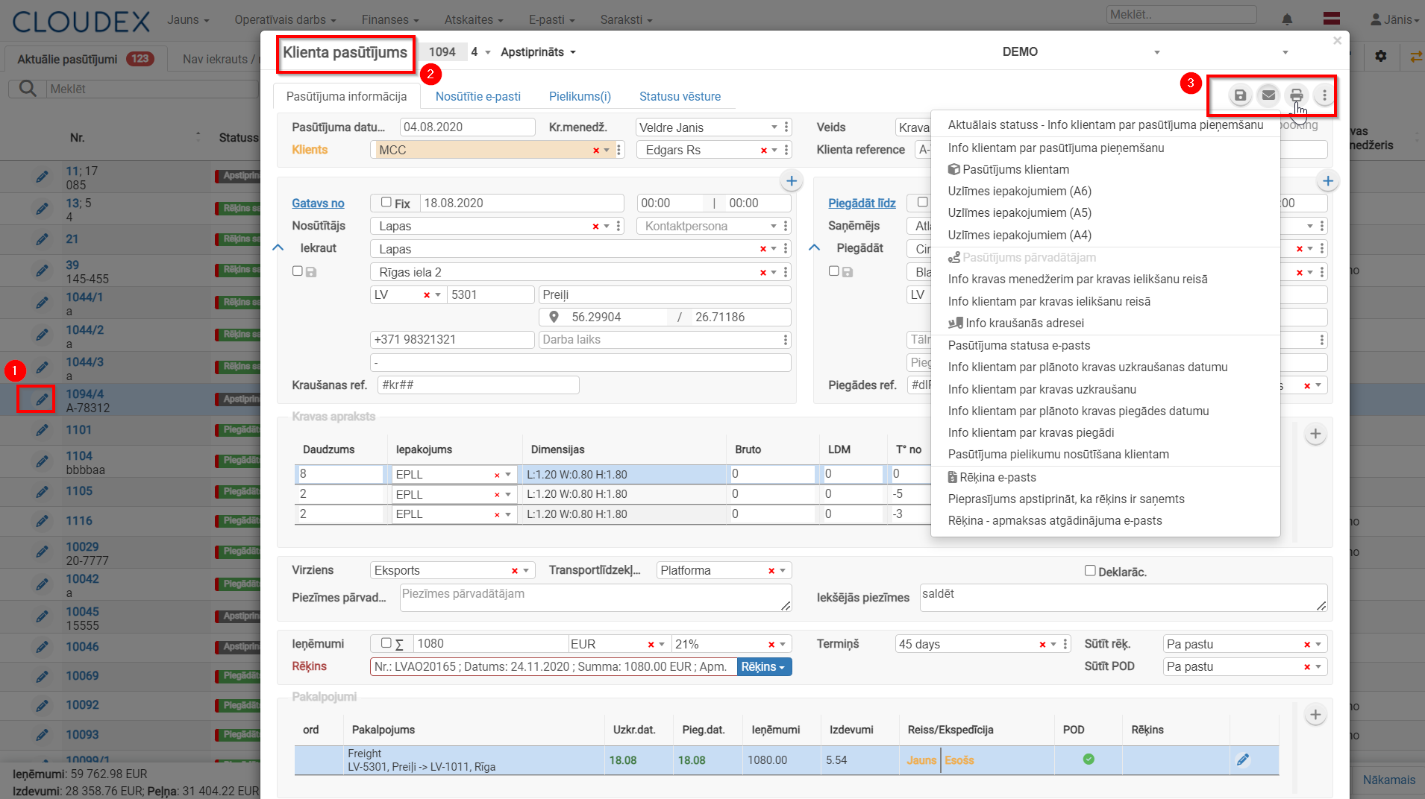The image size is (1425, 799).
Task: Edit the Freight service with pencil icon
Action: pyautogui.click(x=1242, y=759)
